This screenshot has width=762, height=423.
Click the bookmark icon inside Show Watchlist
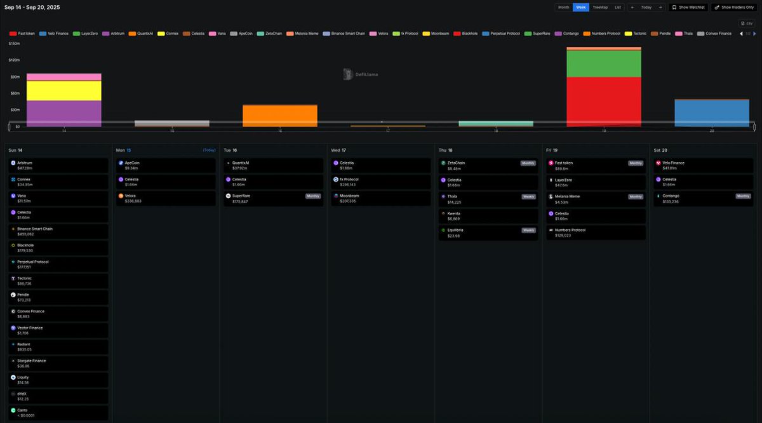coord(674,7)
